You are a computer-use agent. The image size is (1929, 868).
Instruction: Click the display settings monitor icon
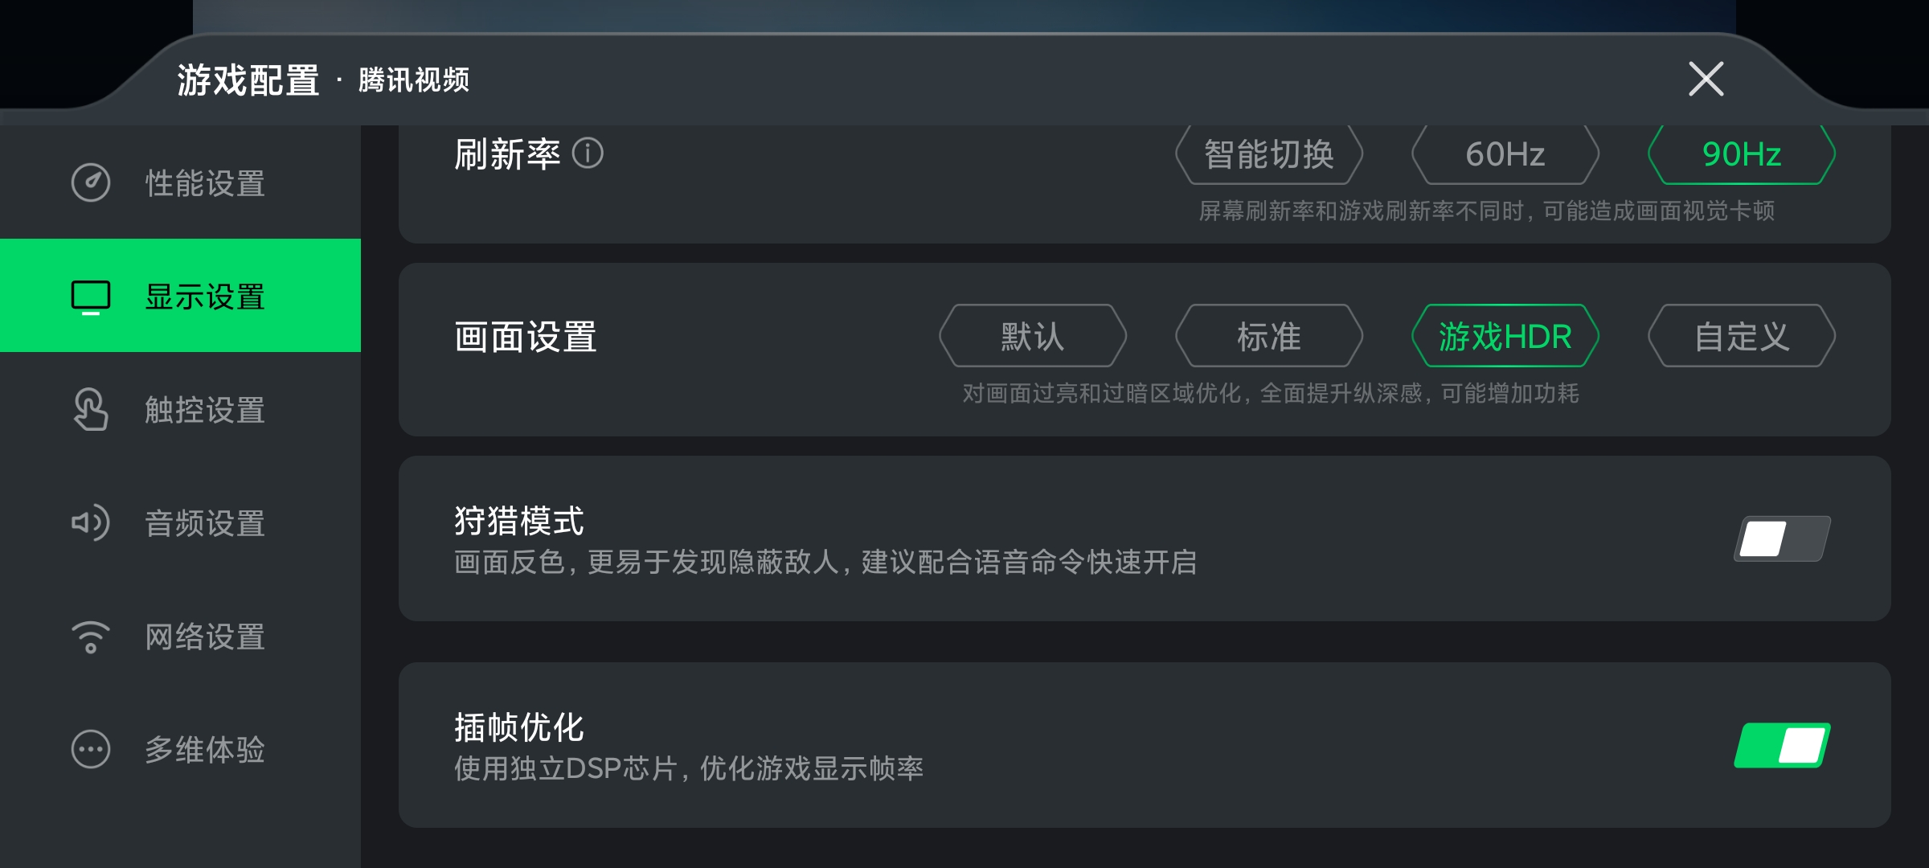coord(91,297)
